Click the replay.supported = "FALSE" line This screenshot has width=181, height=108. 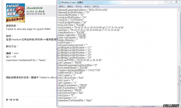click(x=72, y=35)
